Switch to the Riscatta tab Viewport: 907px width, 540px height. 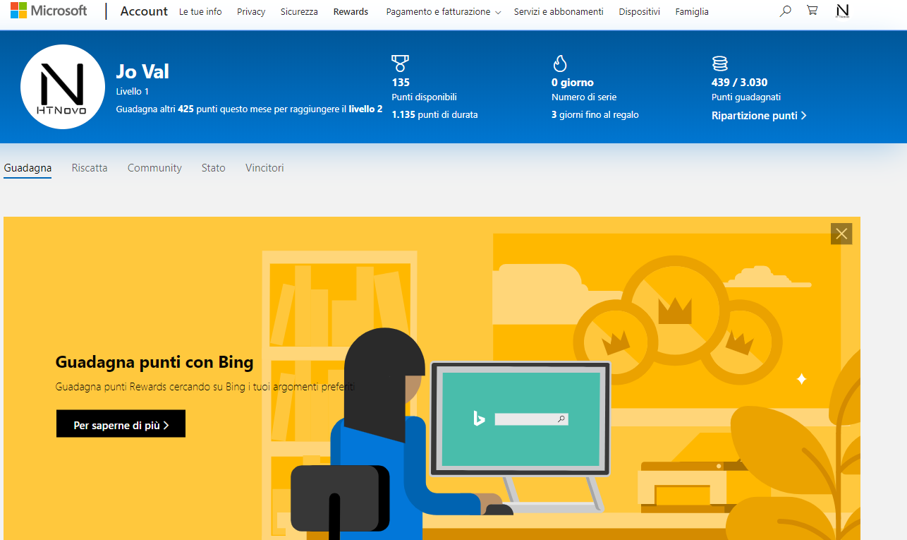(x=90, y=168)
